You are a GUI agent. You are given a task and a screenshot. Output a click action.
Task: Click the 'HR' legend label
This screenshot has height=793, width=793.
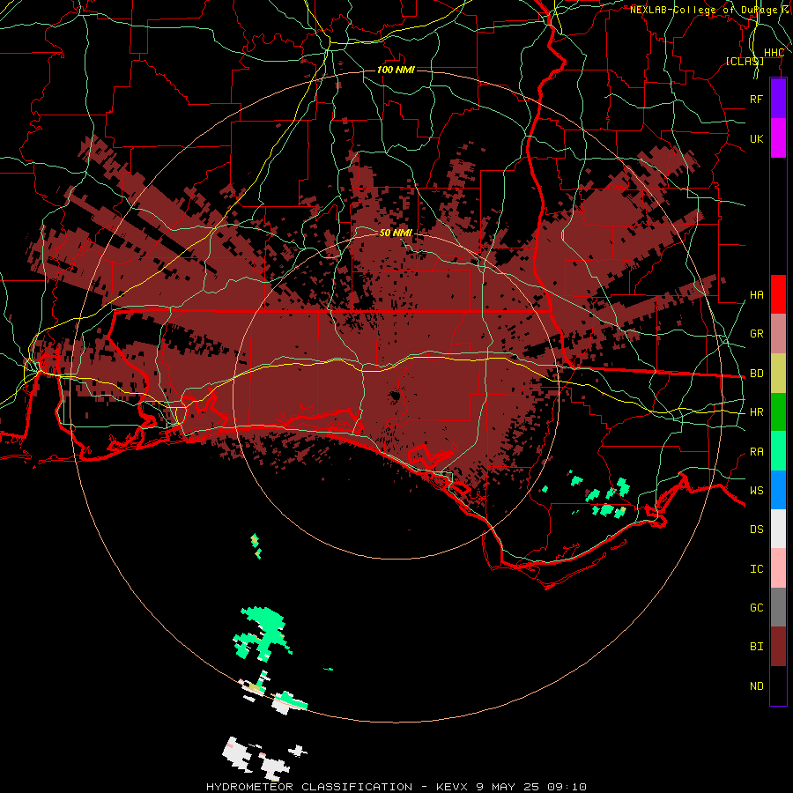pyautogui.click(x=757, y=412)
